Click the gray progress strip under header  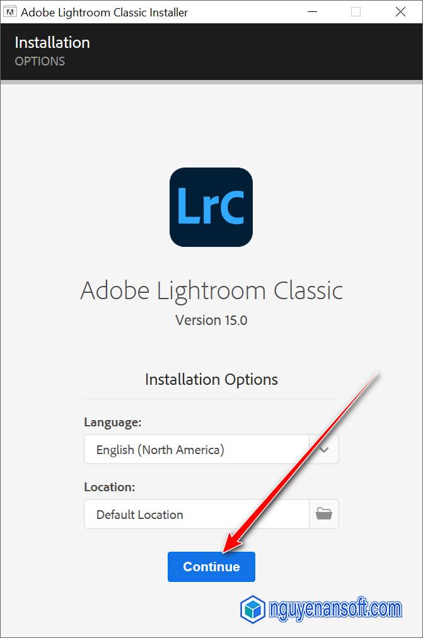click(211, 83)
